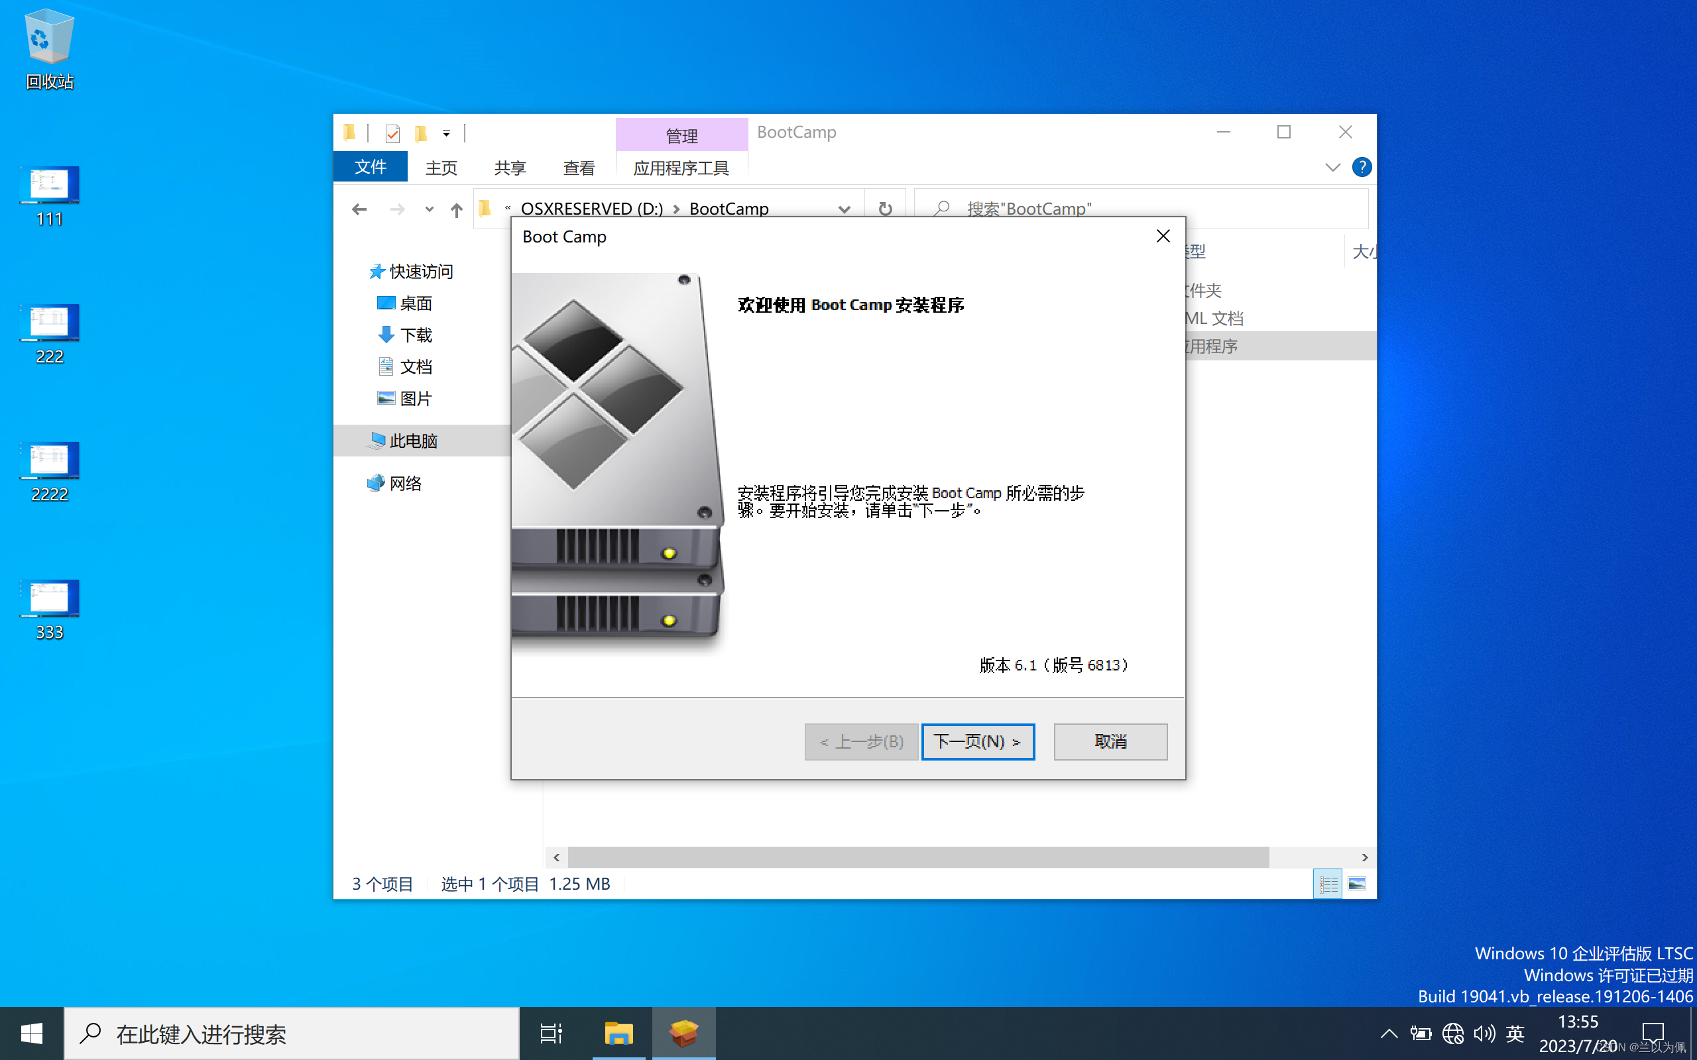
Task: Go up one folder level
Action: coord(457,209)
